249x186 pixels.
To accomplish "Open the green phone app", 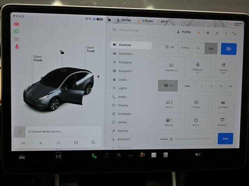I will (x=94, y=156).
